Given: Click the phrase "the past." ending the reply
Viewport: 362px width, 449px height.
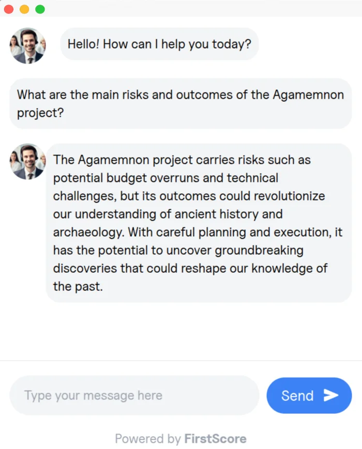Looking at the screenshot, I should (x=78, y=286).
